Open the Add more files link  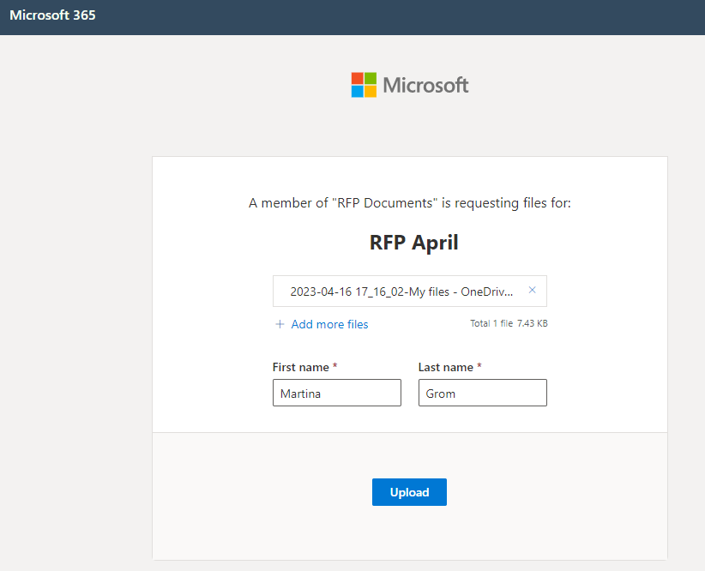tap(329, 324)
